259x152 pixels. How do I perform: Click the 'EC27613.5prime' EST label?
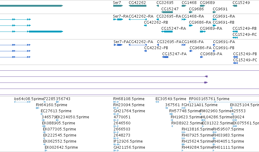click(x=56, y=111)
